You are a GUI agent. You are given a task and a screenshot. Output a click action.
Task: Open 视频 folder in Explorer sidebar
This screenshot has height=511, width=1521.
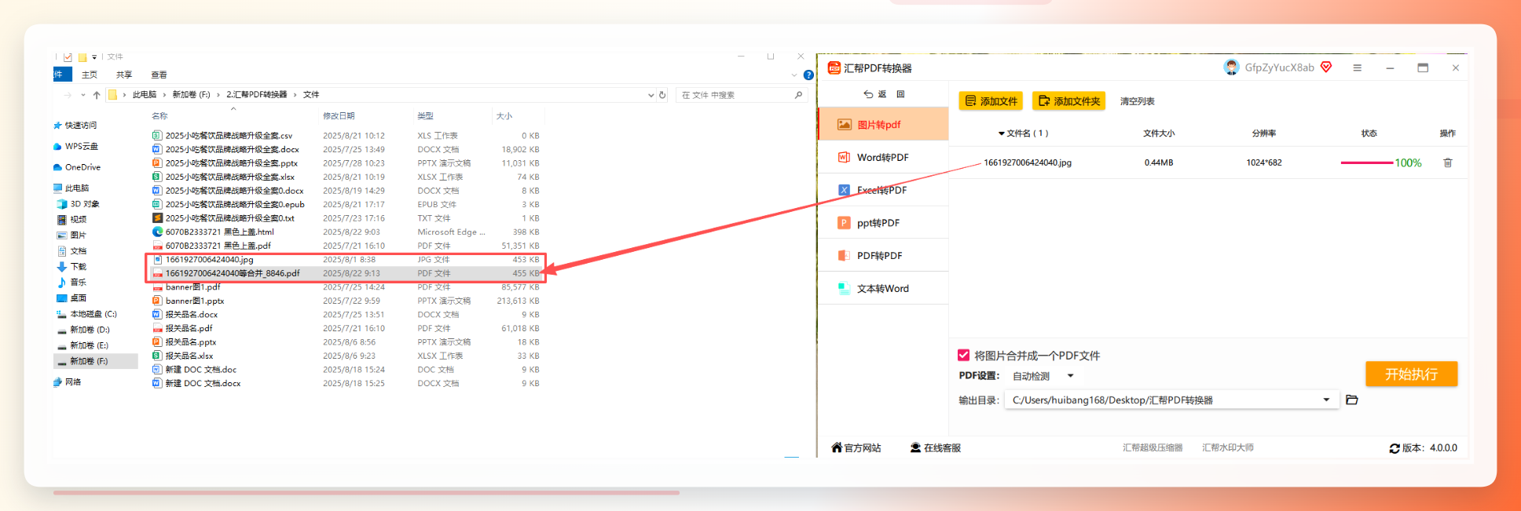[71, 220]
